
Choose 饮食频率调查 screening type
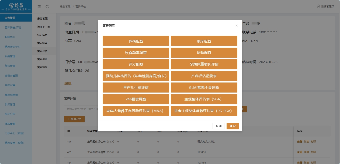click(x=136, y=53)
